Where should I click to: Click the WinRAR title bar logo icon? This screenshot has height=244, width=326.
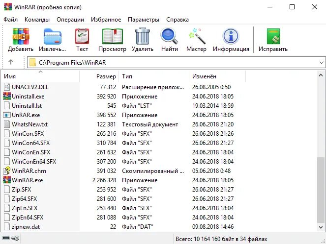coord(8,6)
